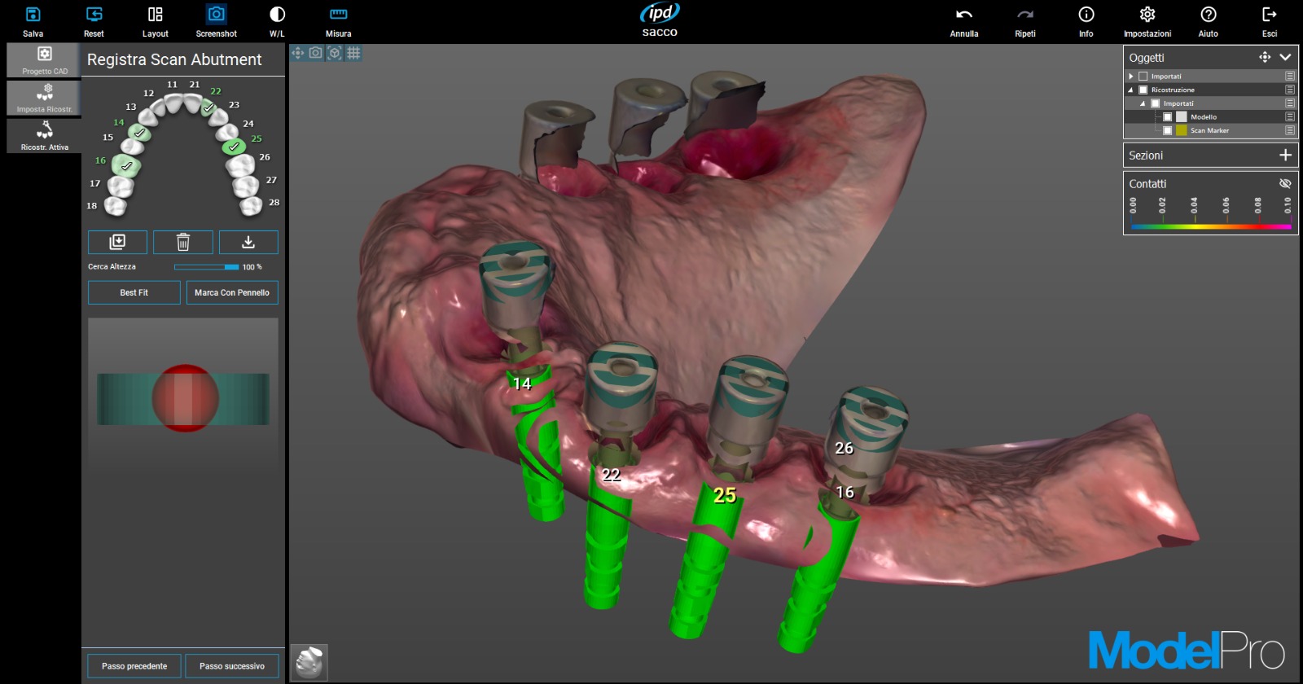Click the Best Fit button
Image resolution: width=1303 pixels, height=684 pixels.
(134, 292)
